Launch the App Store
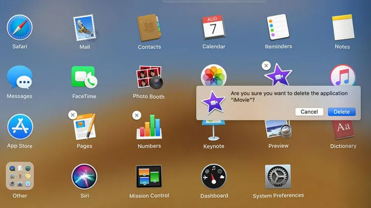371x208 pixels. (20, 127)
